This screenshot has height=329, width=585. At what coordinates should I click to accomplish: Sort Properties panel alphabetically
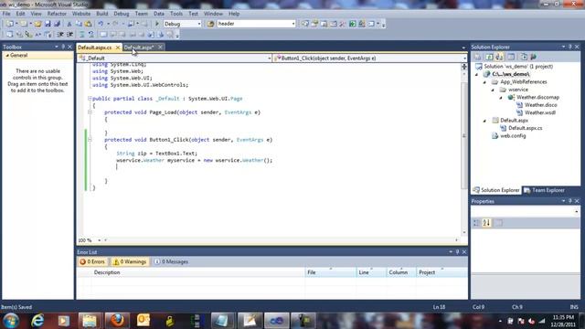tap(486, 223)
